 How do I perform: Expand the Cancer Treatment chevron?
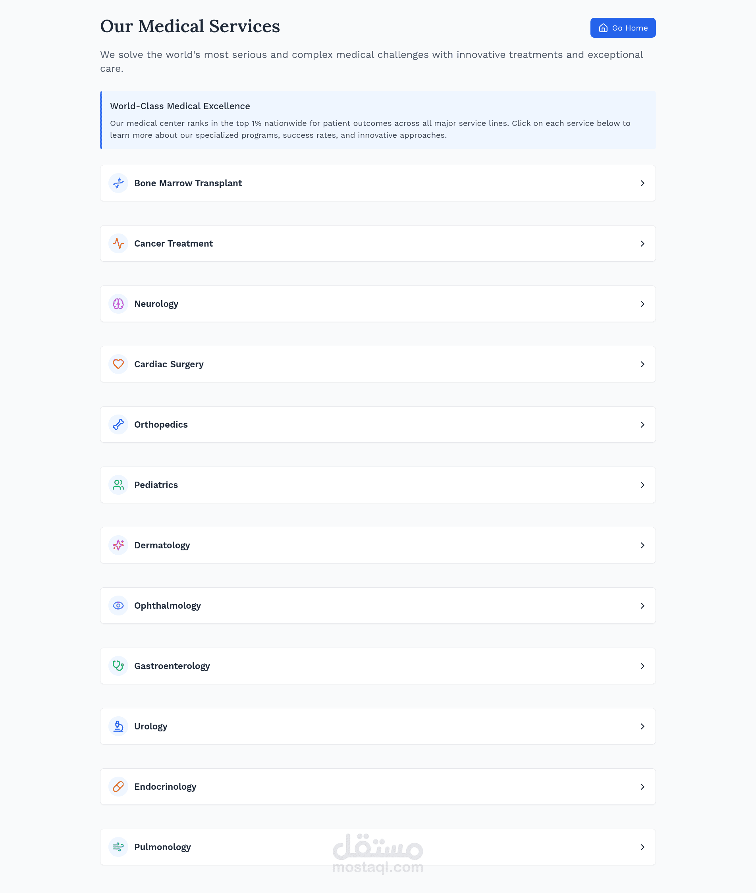click(x=642, y=243)
